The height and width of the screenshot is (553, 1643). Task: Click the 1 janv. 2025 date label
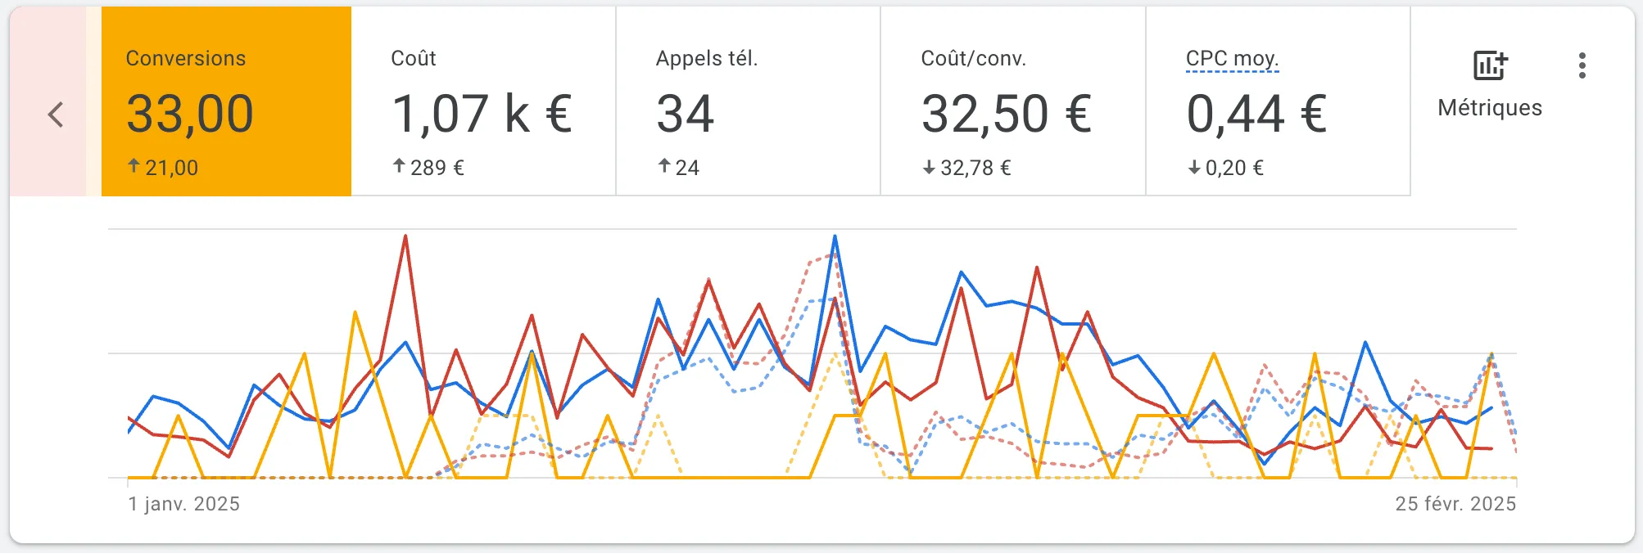(183, 504)
